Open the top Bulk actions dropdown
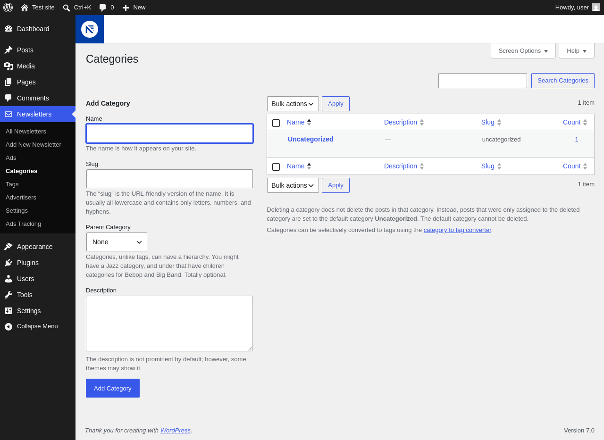Image resolution: width=604 pixels, height=440 pixels. [x=293, y=104]
